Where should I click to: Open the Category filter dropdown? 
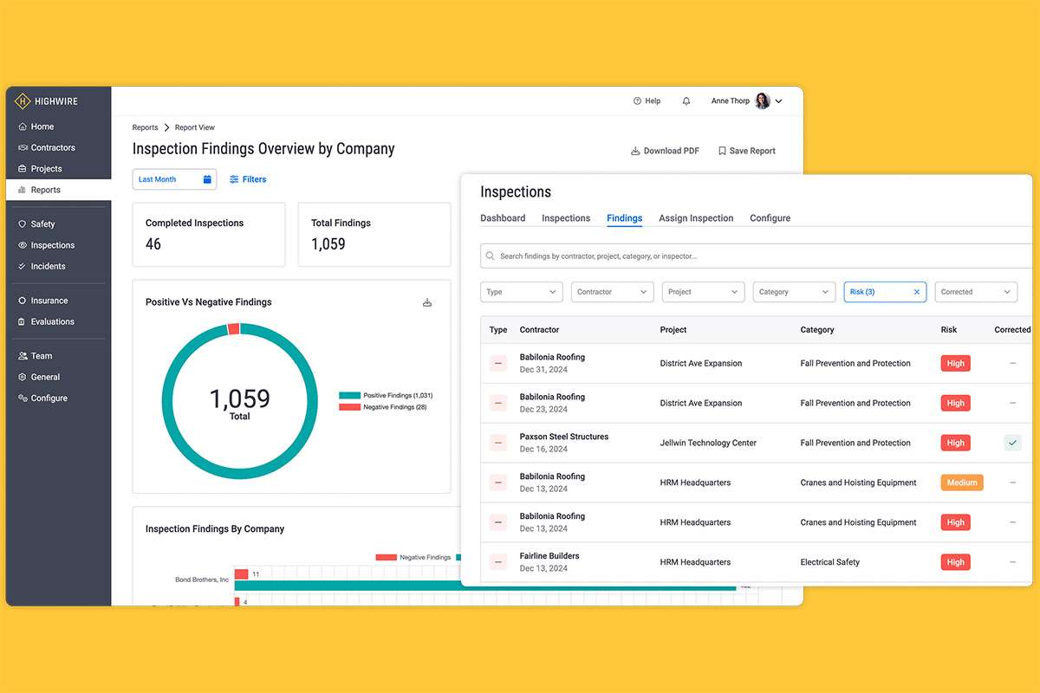[795, 292]
